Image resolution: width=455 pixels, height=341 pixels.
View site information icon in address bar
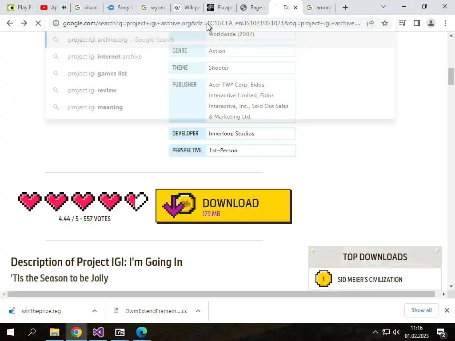(56, 23)
